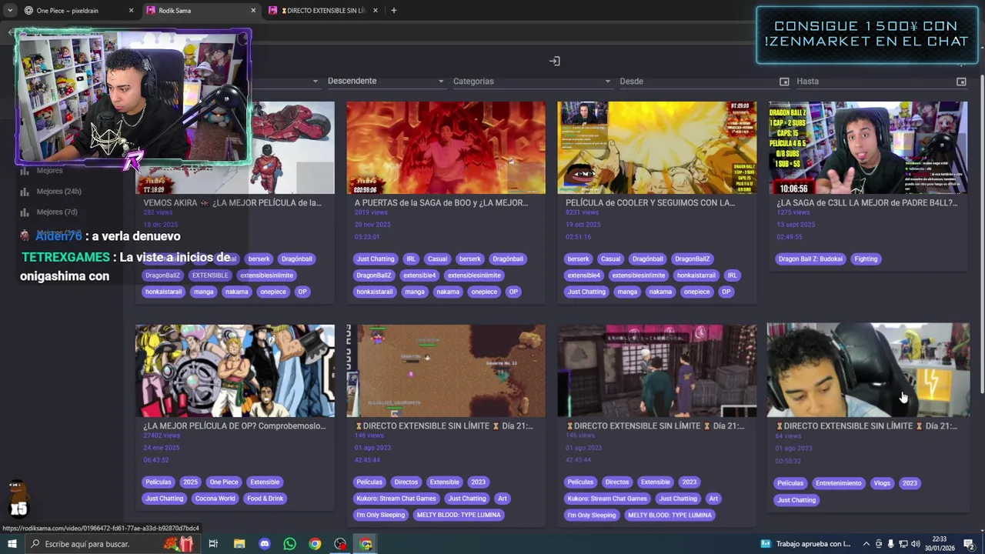
Task: Click the One Piece tag
Action: (224, 482)
